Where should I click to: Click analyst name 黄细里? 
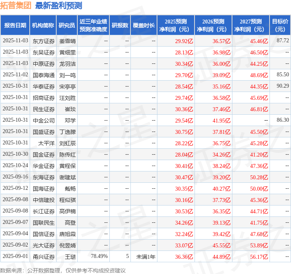[x=68, y=52]
